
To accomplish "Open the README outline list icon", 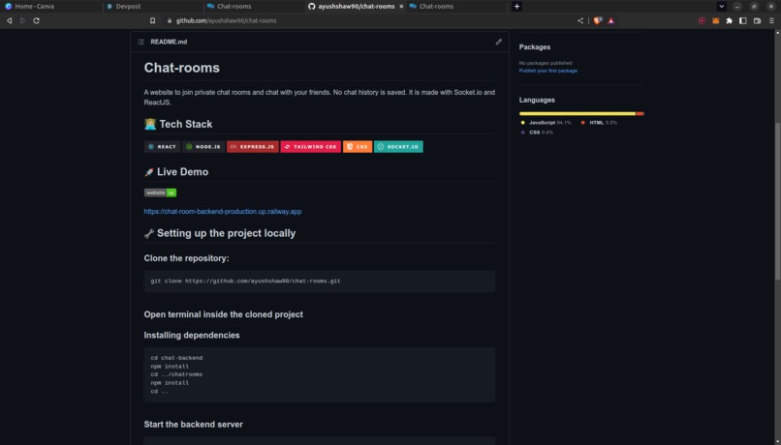I will (141, 42).
